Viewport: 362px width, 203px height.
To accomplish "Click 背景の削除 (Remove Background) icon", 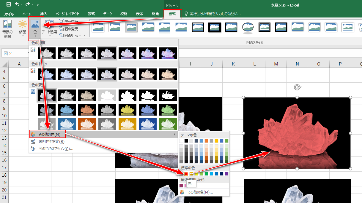I will click(7, 29).
